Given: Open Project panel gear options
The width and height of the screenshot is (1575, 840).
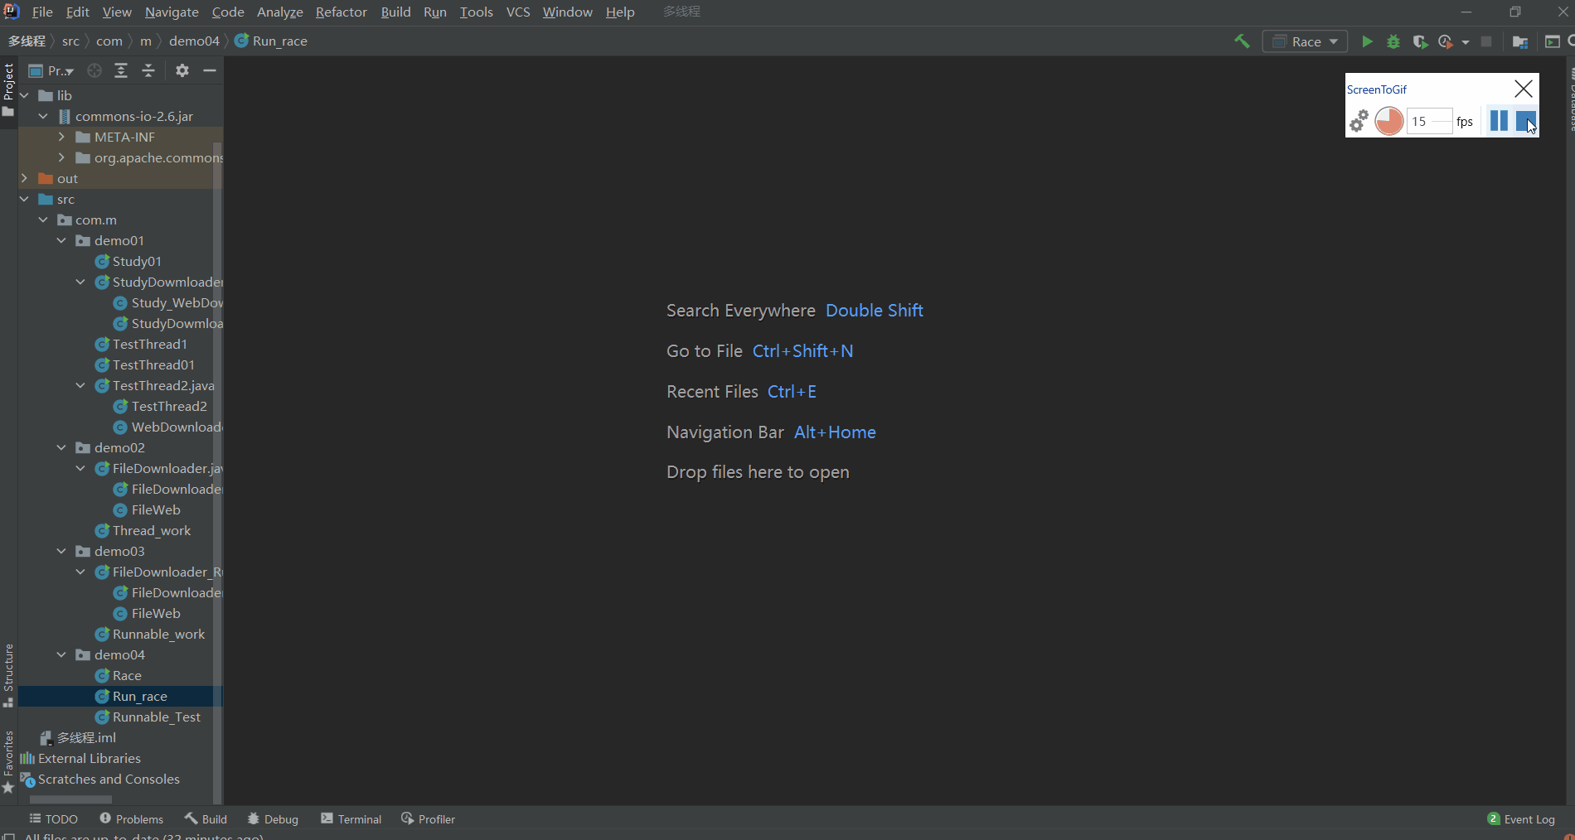Looking at the screenshot, I should pyautogui.click(x=182, y=70).
